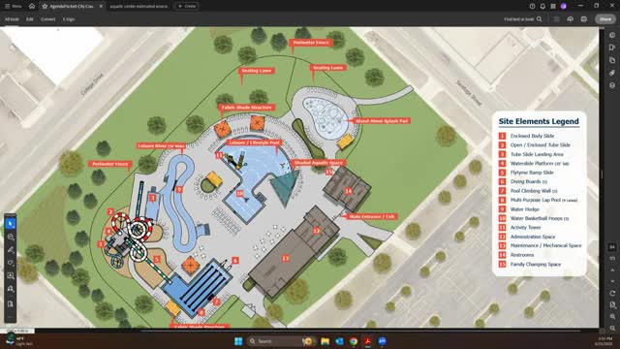Click the print icon
Screen dimensions: 620x349
[x=584, y=19]
